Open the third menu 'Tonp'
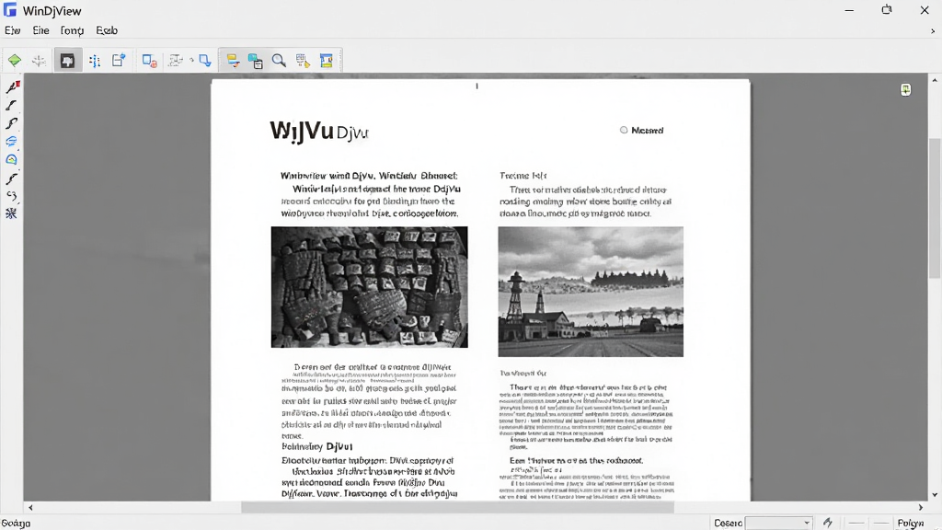The width and height of the screenshot is (942, 530). click(x=72, y=30)
